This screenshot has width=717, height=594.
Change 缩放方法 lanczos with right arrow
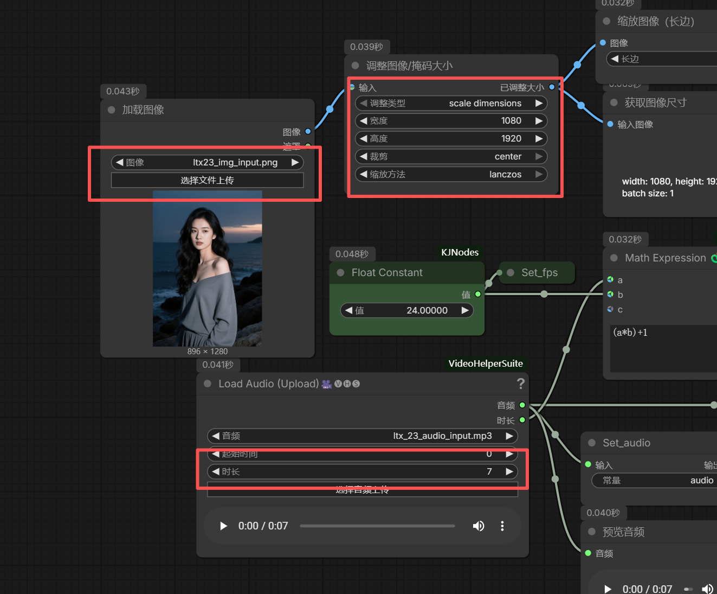[539, 174]
